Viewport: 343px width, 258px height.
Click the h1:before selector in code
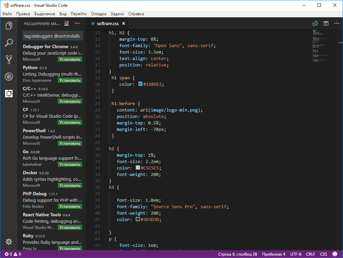point(123,103)
